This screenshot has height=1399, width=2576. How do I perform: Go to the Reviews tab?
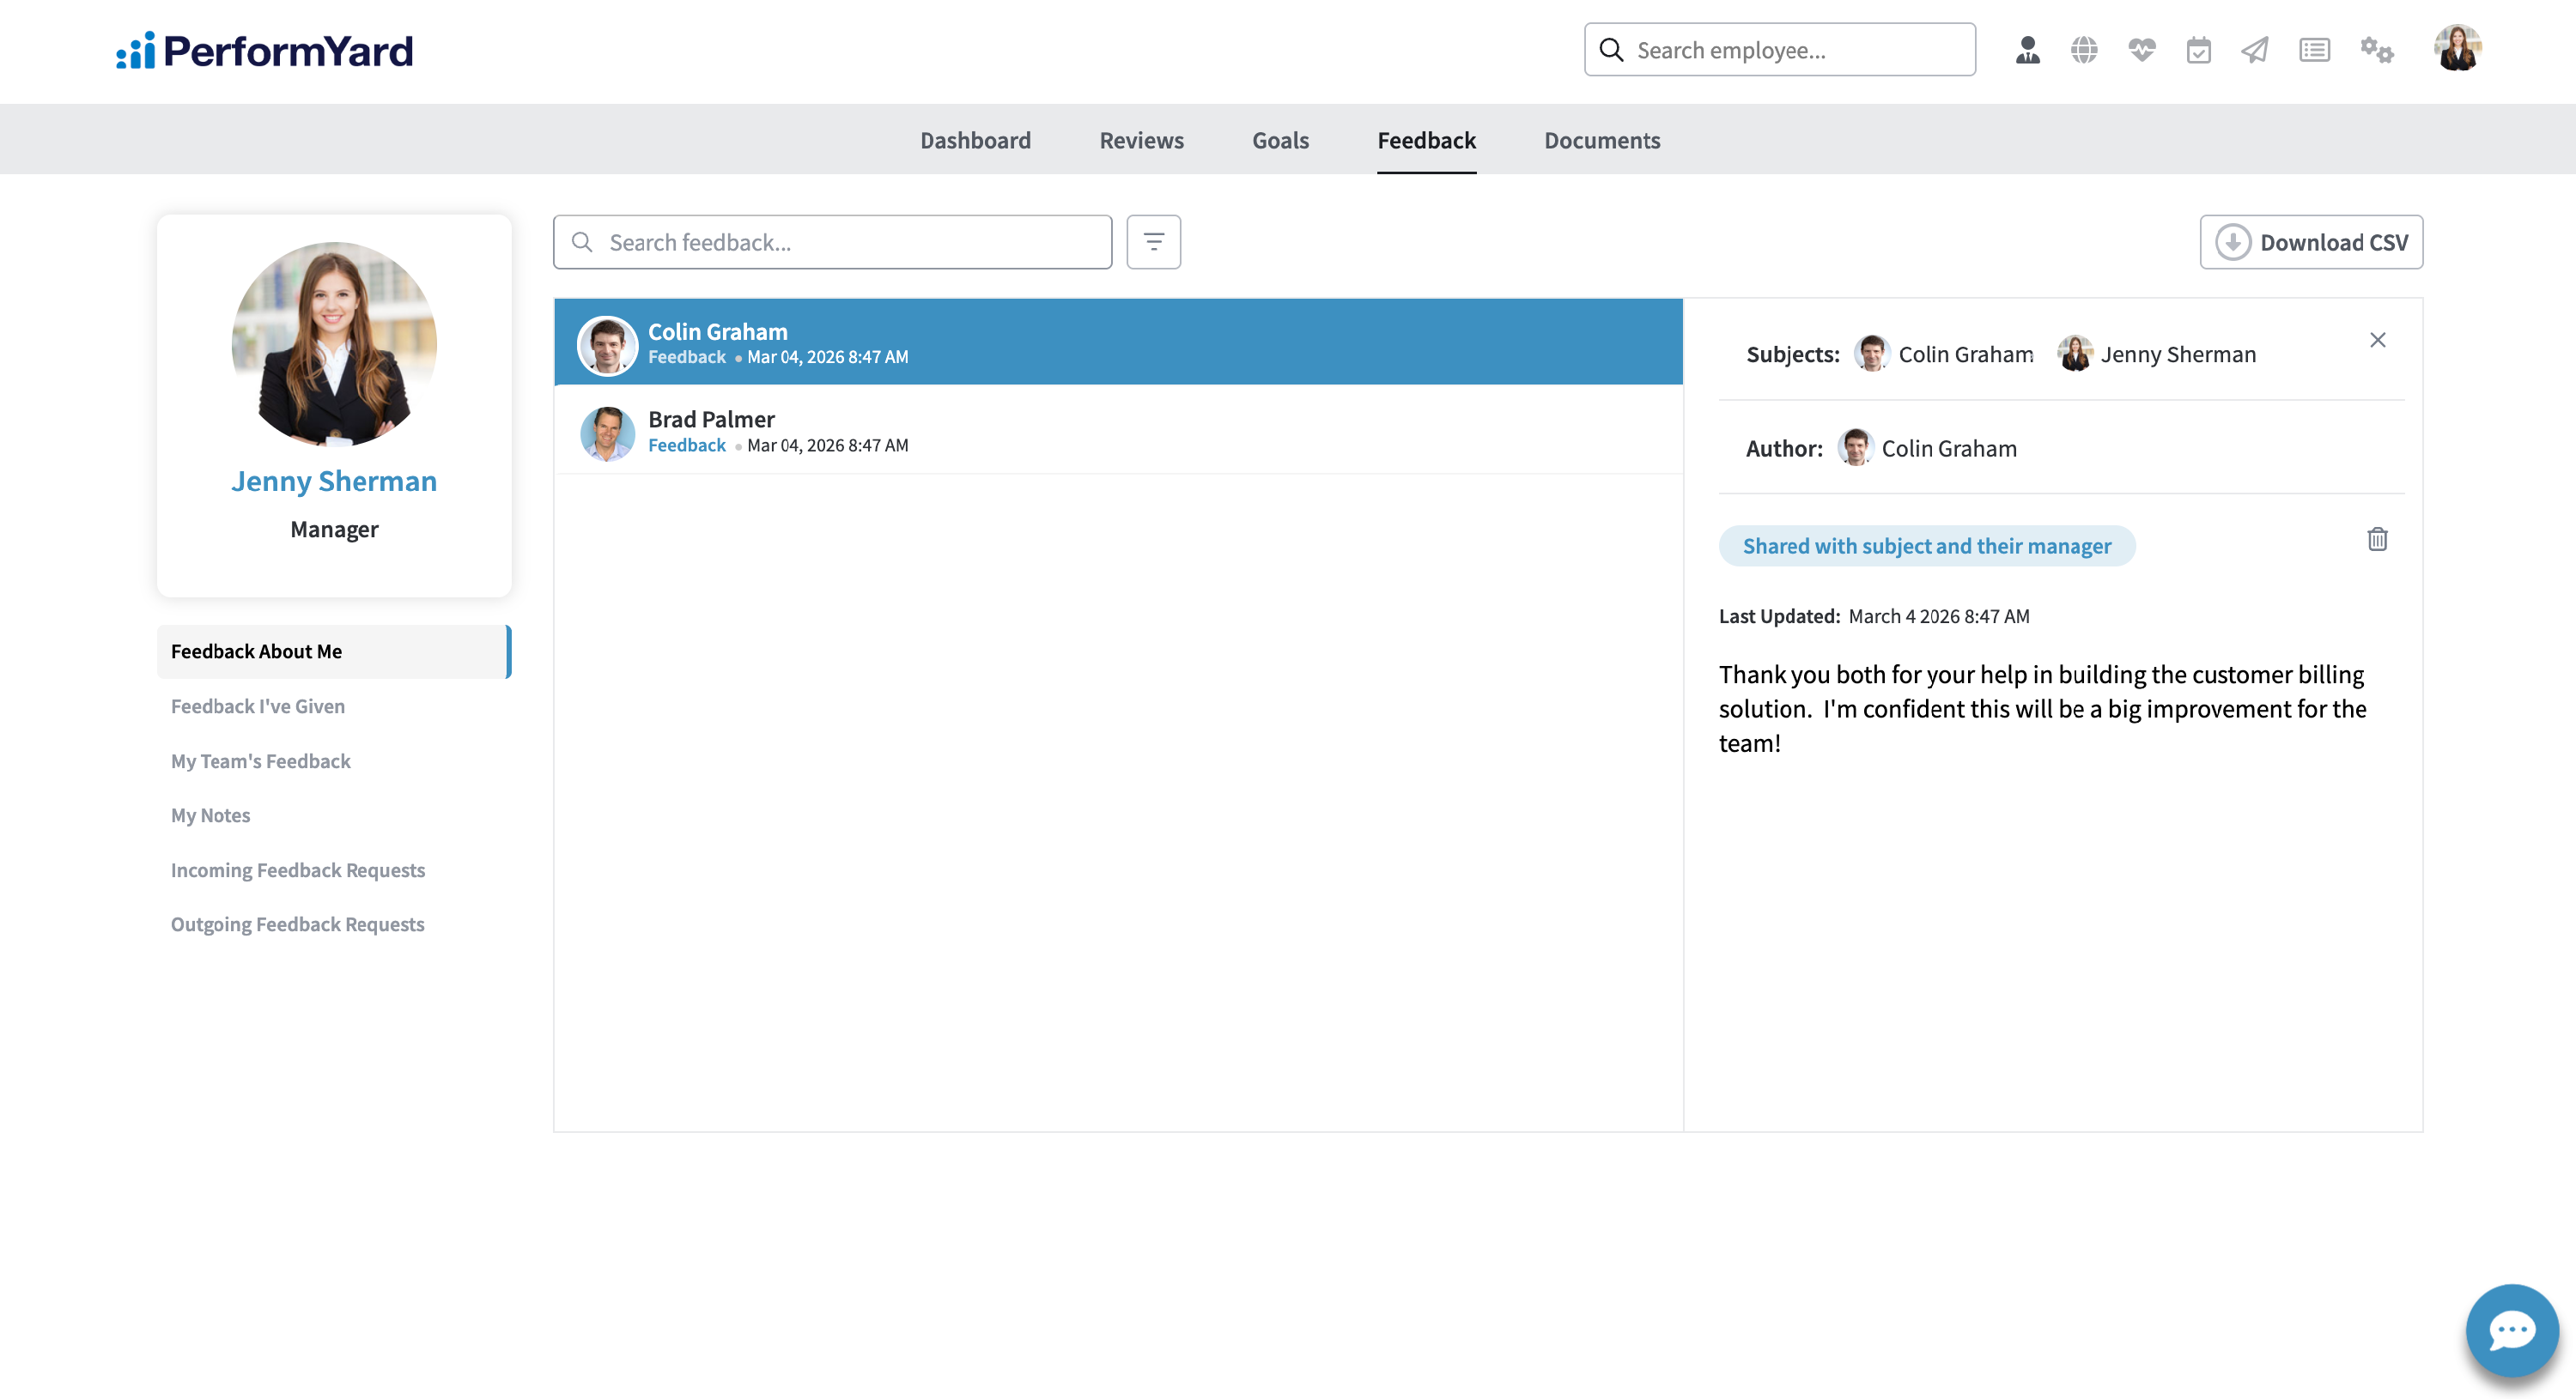[1141, 140]
